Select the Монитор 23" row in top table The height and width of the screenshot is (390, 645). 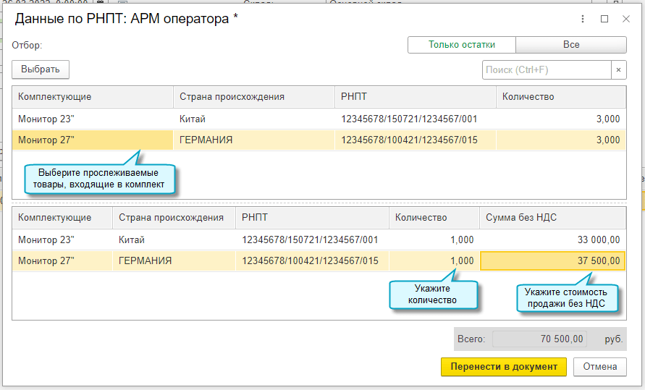pos(92,119)
